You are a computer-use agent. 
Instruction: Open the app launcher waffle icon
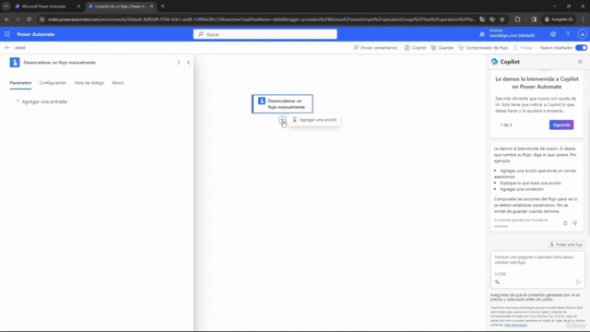click(7, 34)
